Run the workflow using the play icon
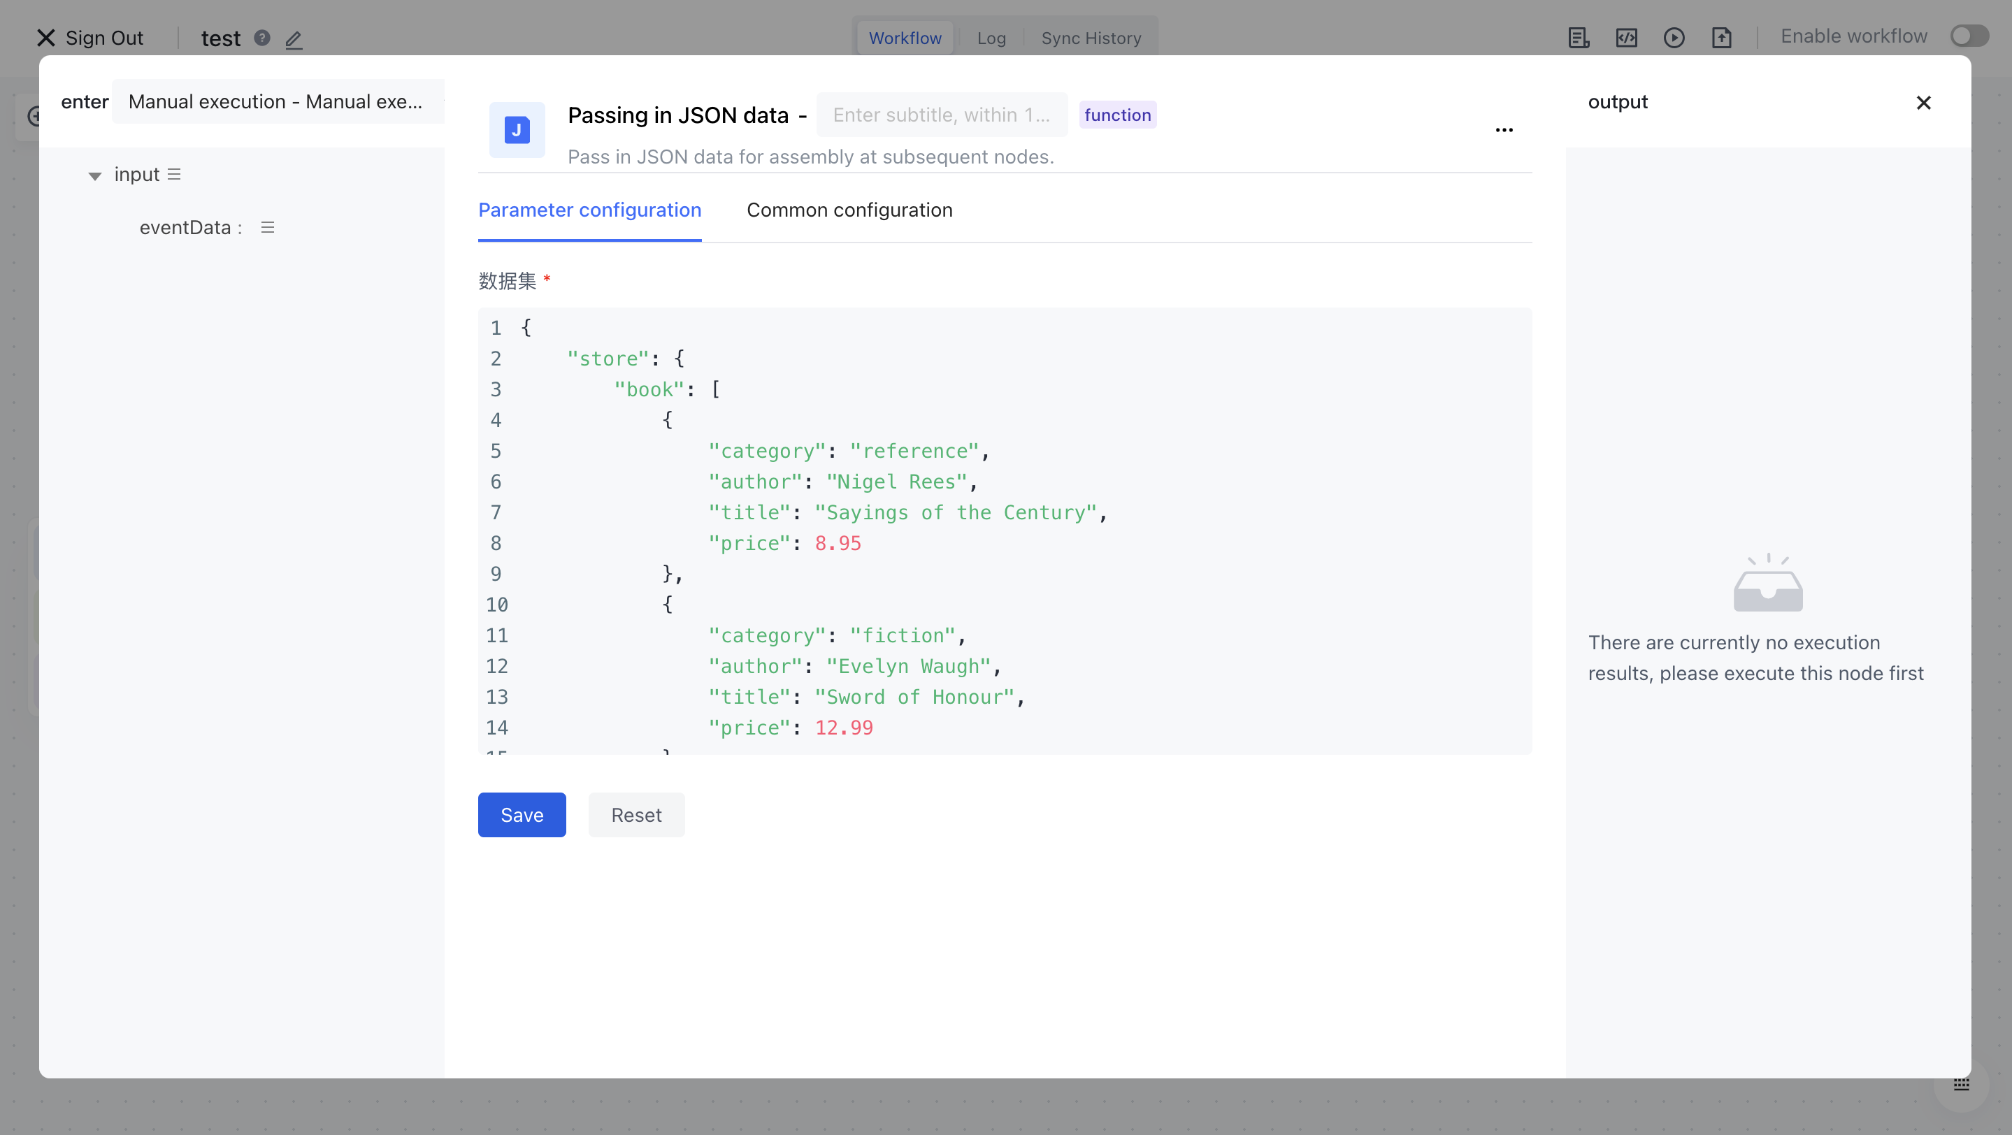The width and height of the screenshot is (2012, 1135). click(1674, 36)
